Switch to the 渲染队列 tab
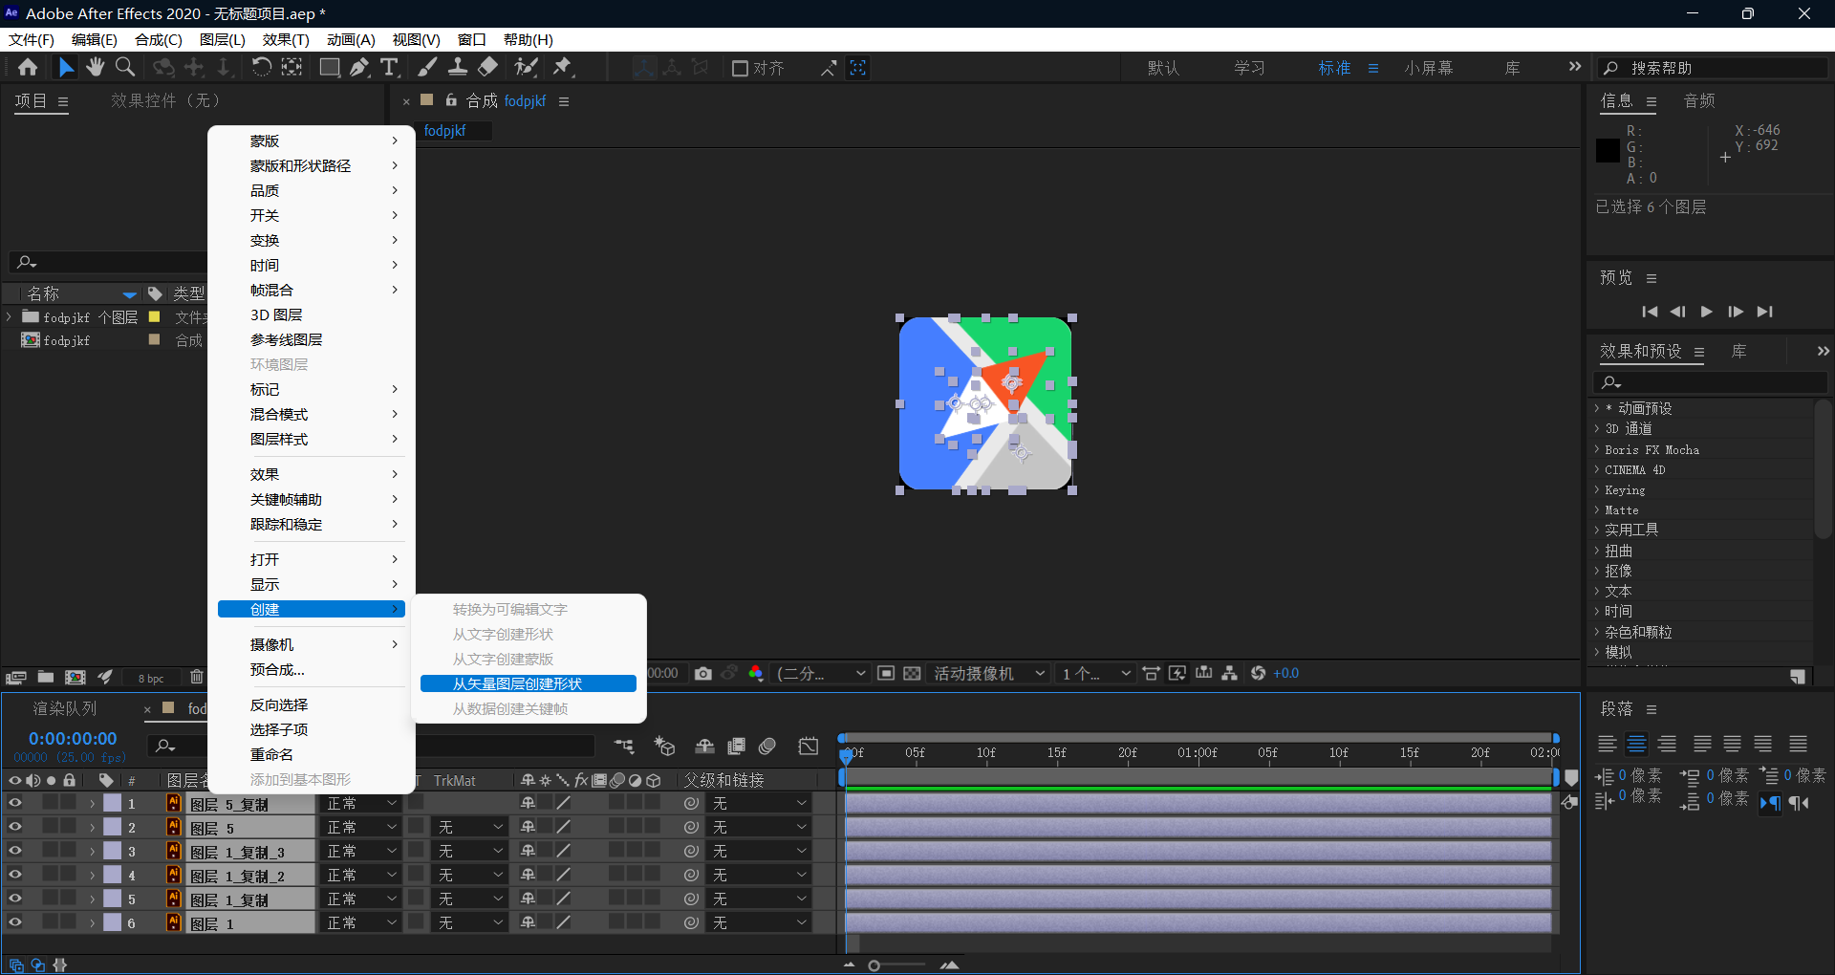Viewport: 1835px width, 975px height. 65,708
